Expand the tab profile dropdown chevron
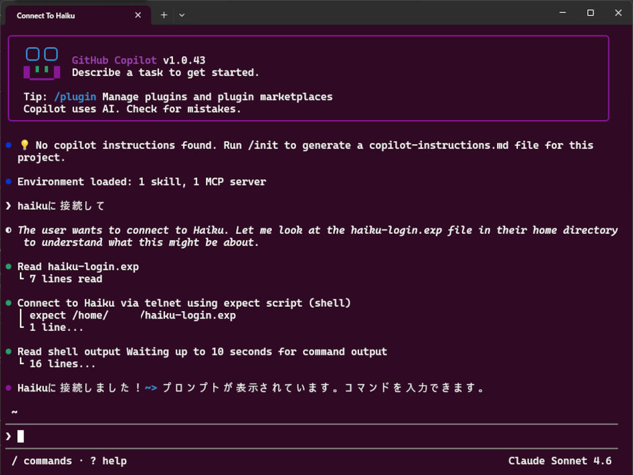 182,15
